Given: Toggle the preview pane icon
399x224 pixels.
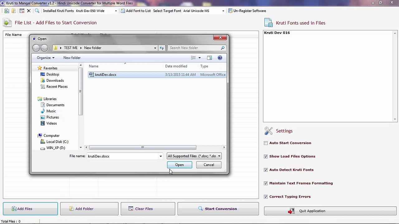Looking at the screenshot, I should tap(209, 58).
